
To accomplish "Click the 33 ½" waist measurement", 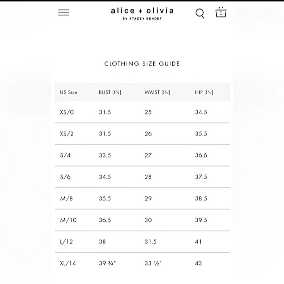I will 153,263.
